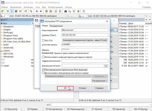The height and width of the screenshot is (111, 152).
Task: Open the 'Определить новый' proxy dropdown
Action: [90, 76]
